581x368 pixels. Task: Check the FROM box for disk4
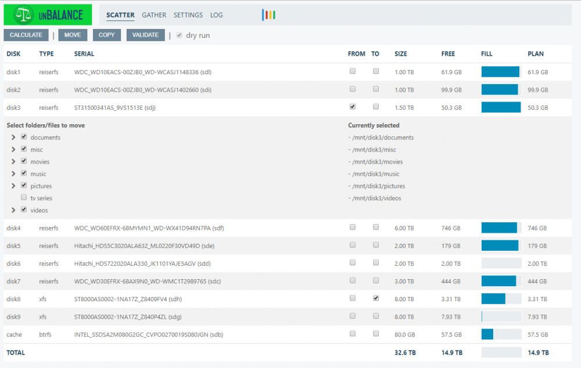pos(353,227)
